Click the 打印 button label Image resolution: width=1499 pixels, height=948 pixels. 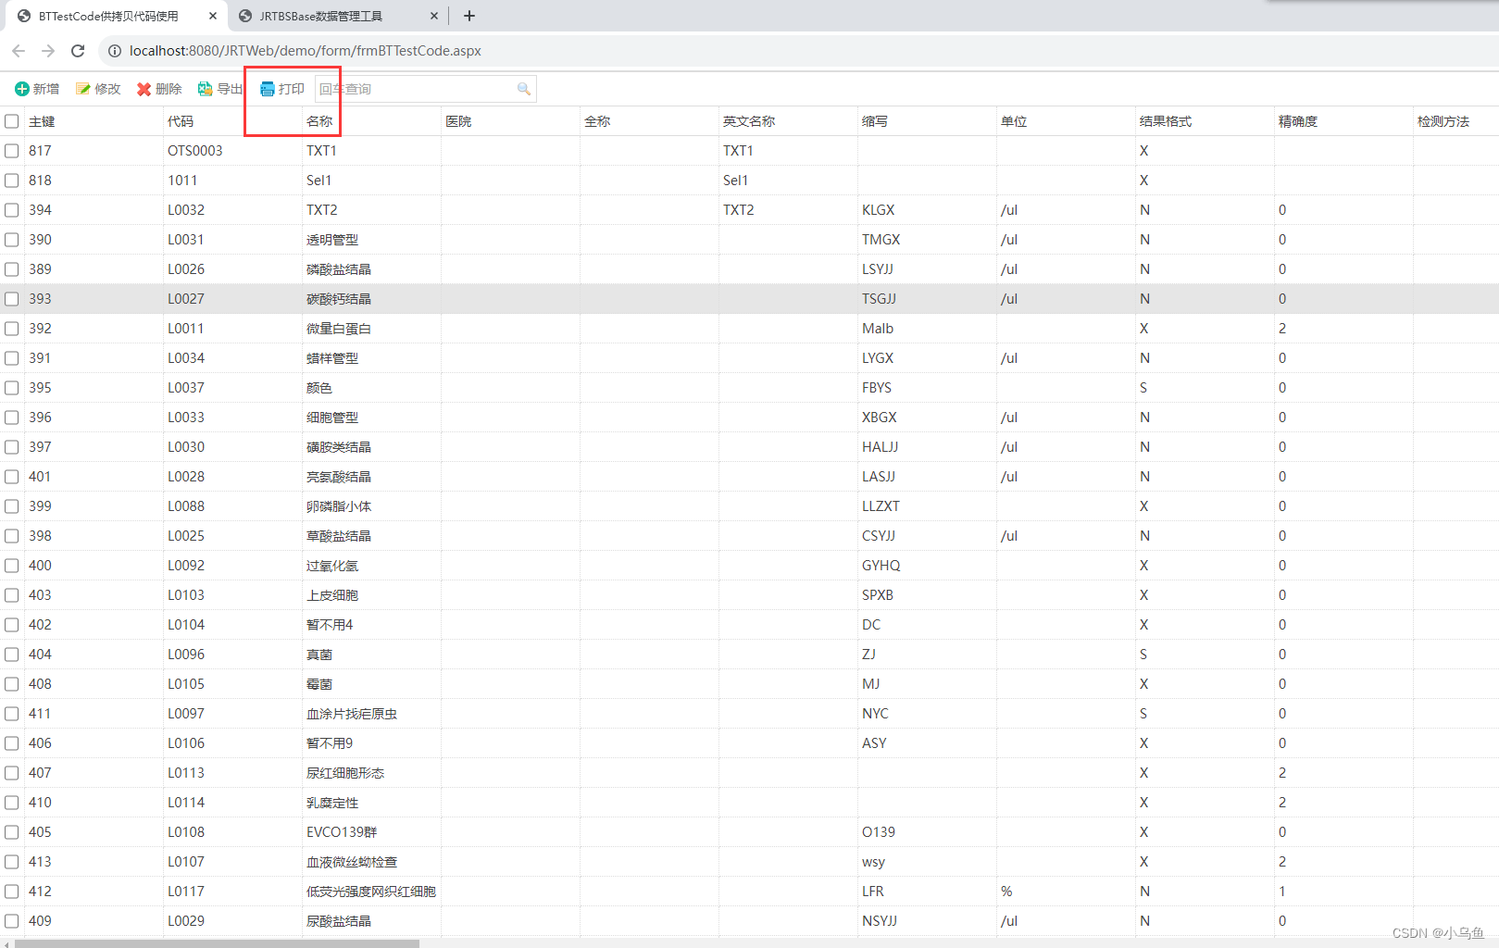[x=292, y=89]
